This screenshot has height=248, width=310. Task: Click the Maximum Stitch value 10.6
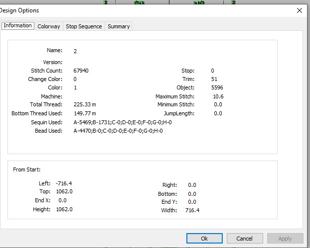(x=218, y=96)
